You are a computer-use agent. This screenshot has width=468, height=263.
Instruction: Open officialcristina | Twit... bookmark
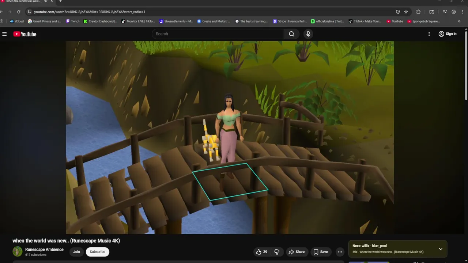[327, 21]
